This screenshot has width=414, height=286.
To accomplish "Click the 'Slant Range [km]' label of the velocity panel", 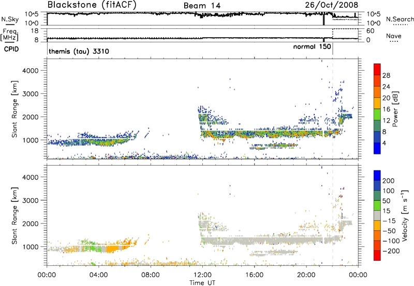I will 14,216.
